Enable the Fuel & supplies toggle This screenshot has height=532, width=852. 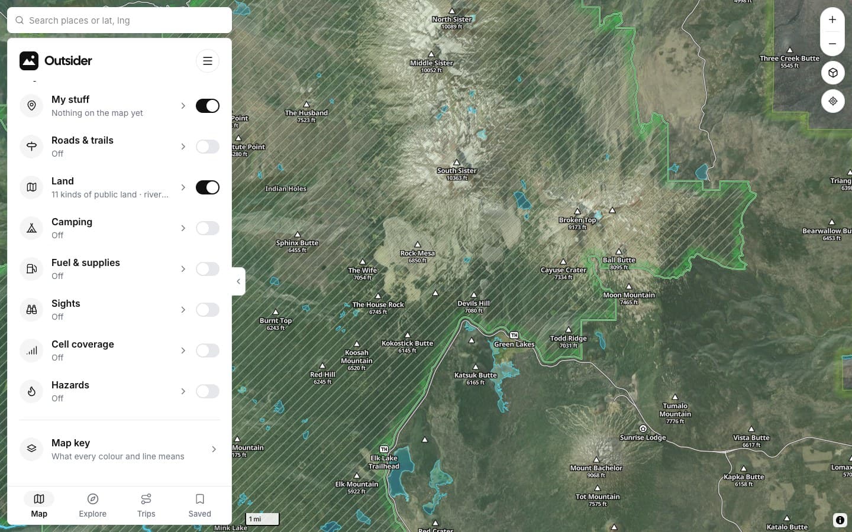click(208, 269)
